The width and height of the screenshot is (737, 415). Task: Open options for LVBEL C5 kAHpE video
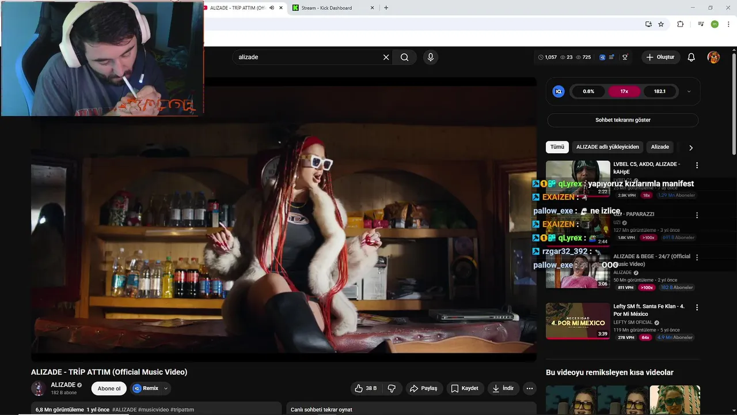pyautogui.click(x=697, y=165)
